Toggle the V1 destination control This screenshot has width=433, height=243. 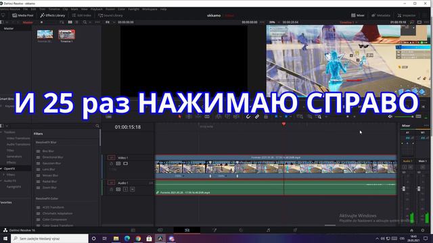pos(111,157)
